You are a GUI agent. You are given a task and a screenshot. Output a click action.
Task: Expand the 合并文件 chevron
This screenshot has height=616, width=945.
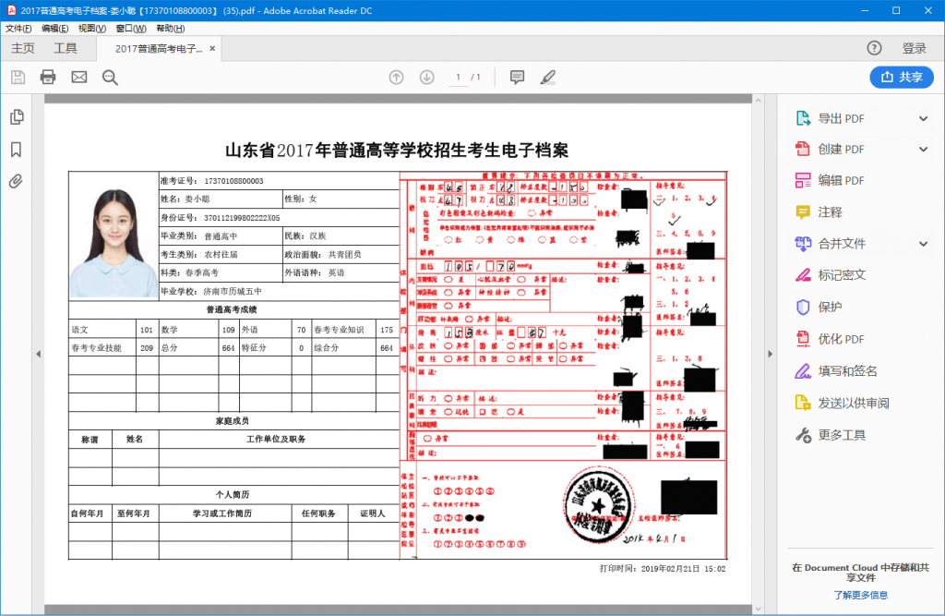923,244
